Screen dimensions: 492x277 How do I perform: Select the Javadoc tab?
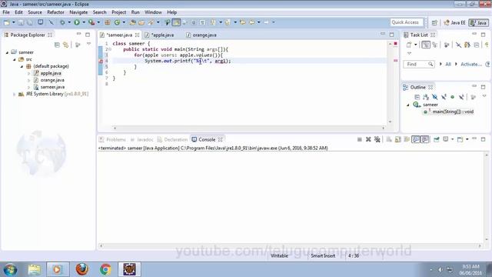tap(145, 139)
